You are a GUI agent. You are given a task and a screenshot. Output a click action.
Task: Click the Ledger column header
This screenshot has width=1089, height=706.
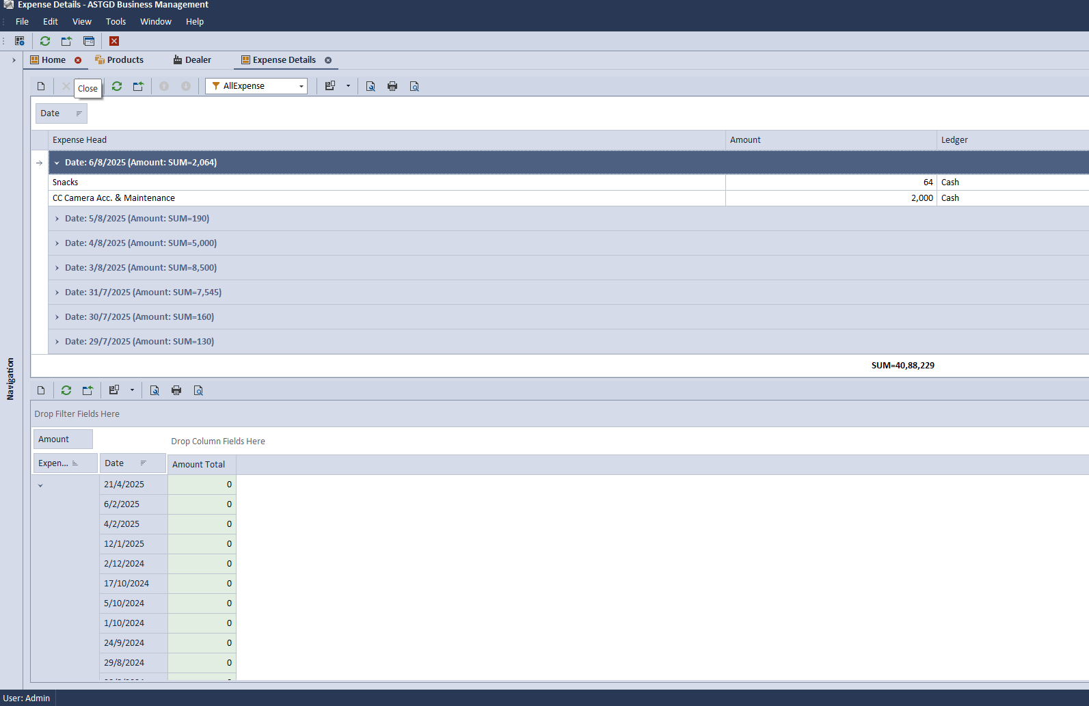click(1012, 140)
